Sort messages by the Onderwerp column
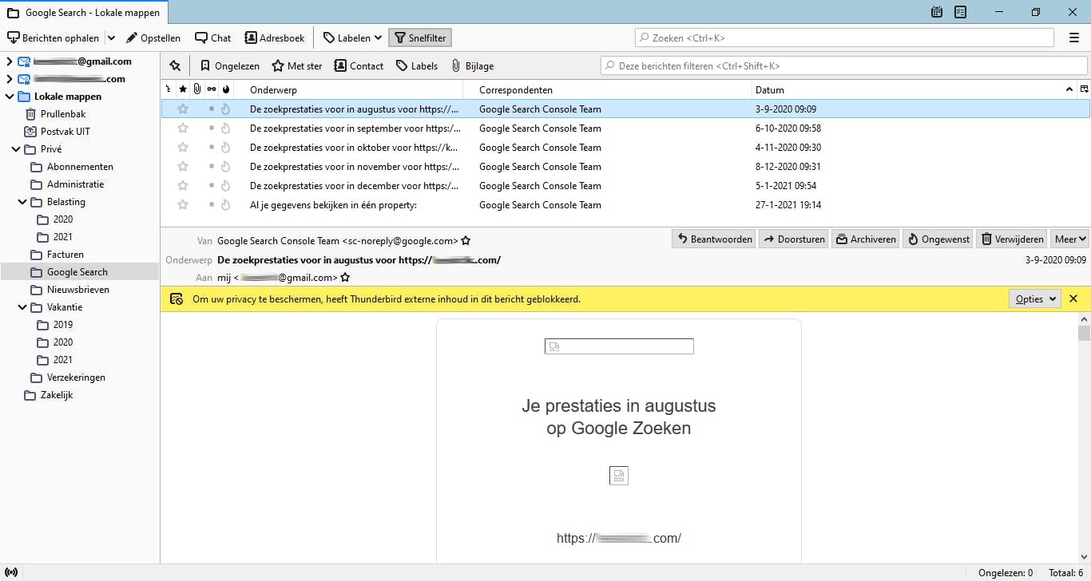This screenshot has width=1091, height=581. (x=348, y=89)
